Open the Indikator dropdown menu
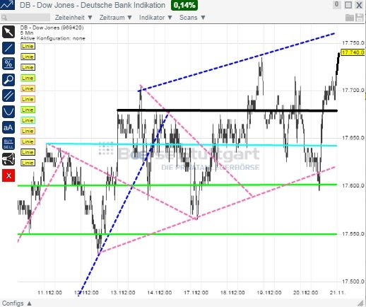 click(x=155, y=18)
